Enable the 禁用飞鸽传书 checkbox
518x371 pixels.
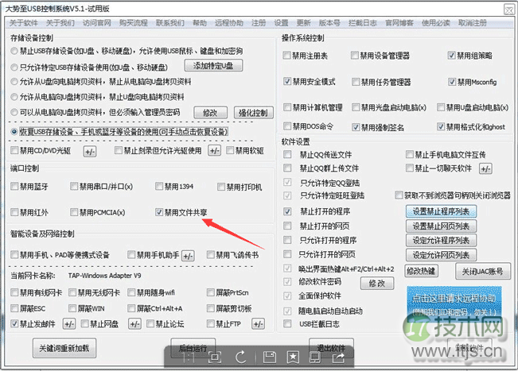[210, 254]
